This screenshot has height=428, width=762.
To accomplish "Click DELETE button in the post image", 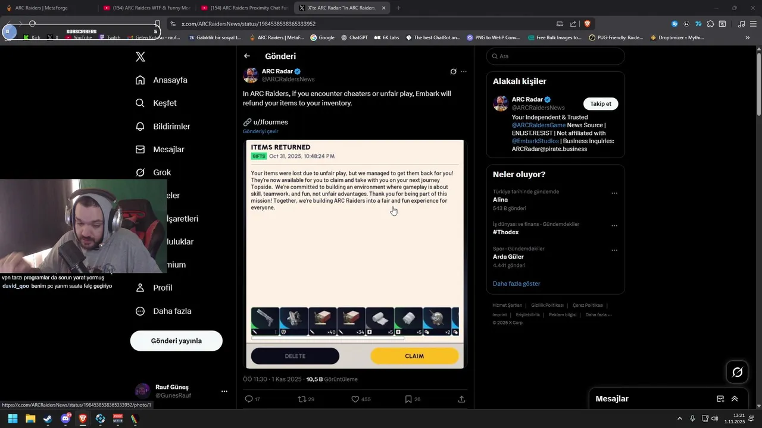I will coord(295,356).
